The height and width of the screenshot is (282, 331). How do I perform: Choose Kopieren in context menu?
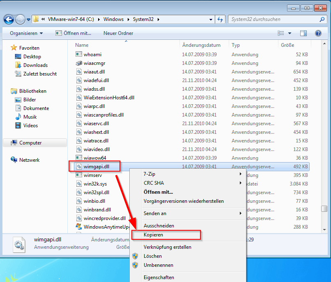coord(188,235)
